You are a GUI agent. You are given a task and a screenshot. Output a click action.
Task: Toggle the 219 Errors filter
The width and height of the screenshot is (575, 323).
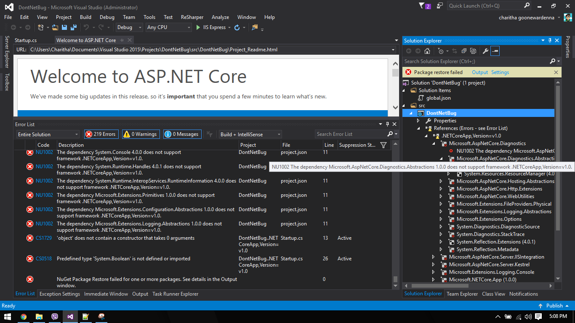(x=101, y=134)
